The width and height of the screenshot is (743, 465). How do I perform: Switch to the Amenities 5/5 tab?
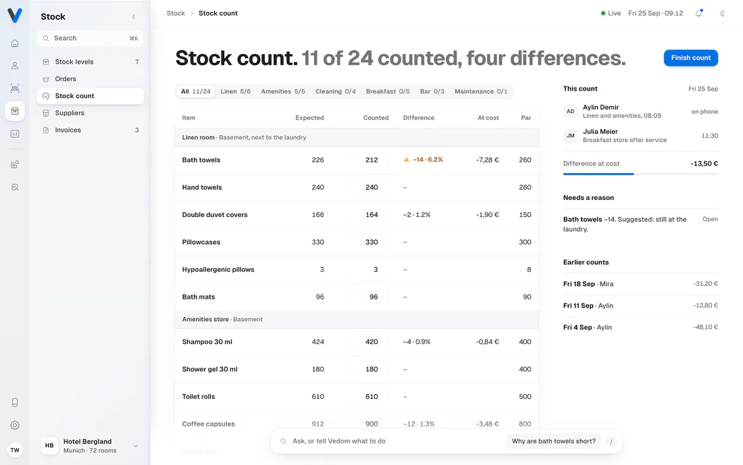283,91
